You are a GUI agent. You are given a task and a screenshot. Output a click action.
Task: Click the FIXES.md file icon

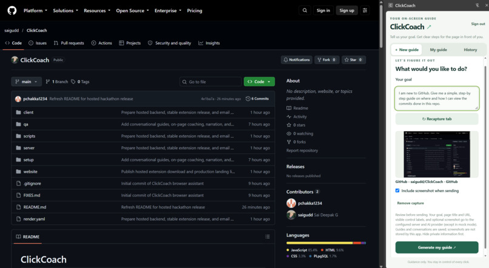click(18, 195)
